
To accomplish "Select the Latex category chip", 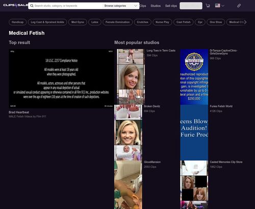I will (95, 22).
